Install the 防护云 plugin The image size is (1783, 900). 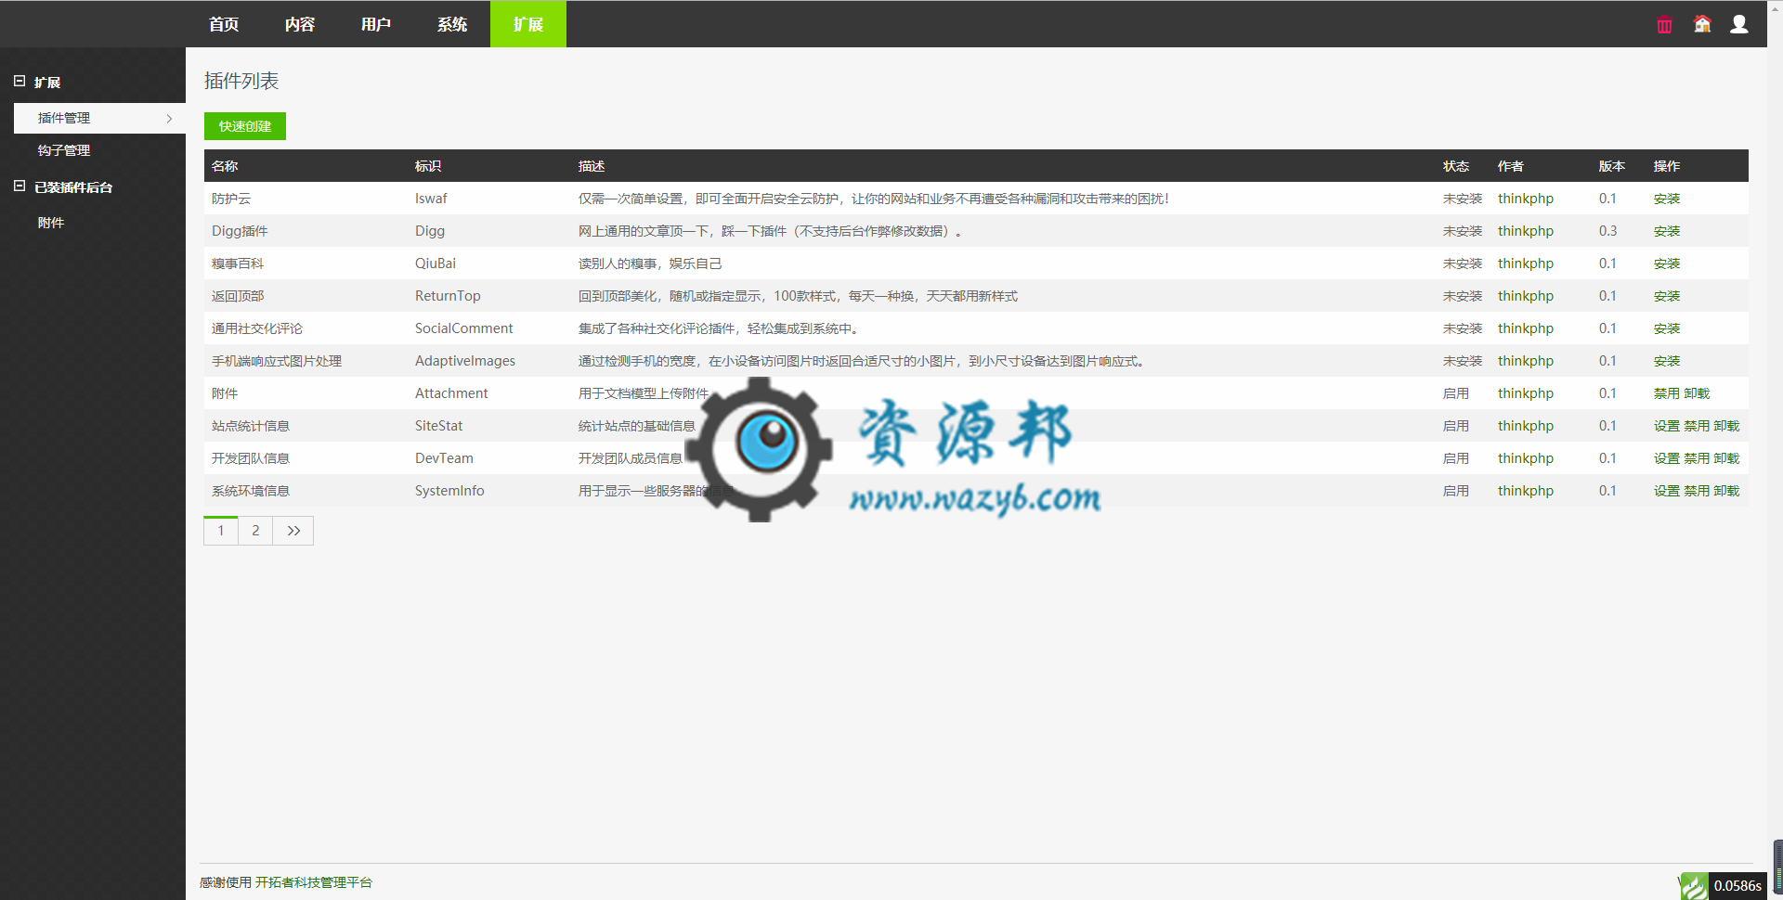tap(1667, 199)
